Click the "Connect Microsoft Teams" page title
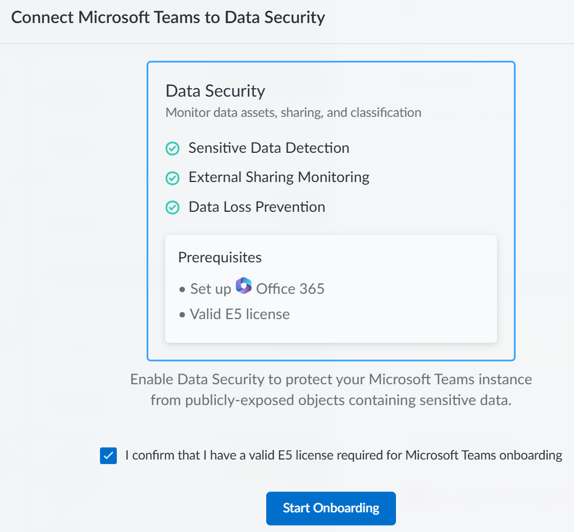 coord(168,17)
